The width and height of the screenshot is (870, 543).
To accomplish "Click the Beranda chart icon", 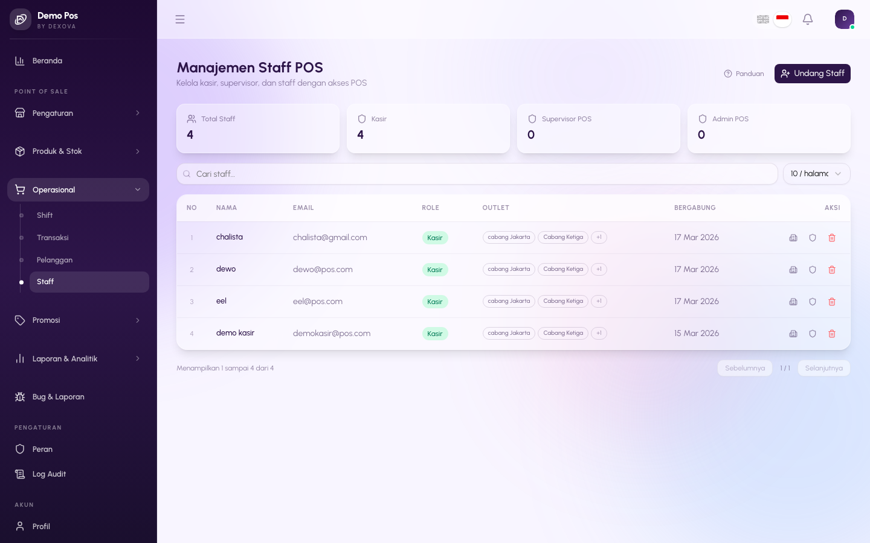I will coord(20,61).
